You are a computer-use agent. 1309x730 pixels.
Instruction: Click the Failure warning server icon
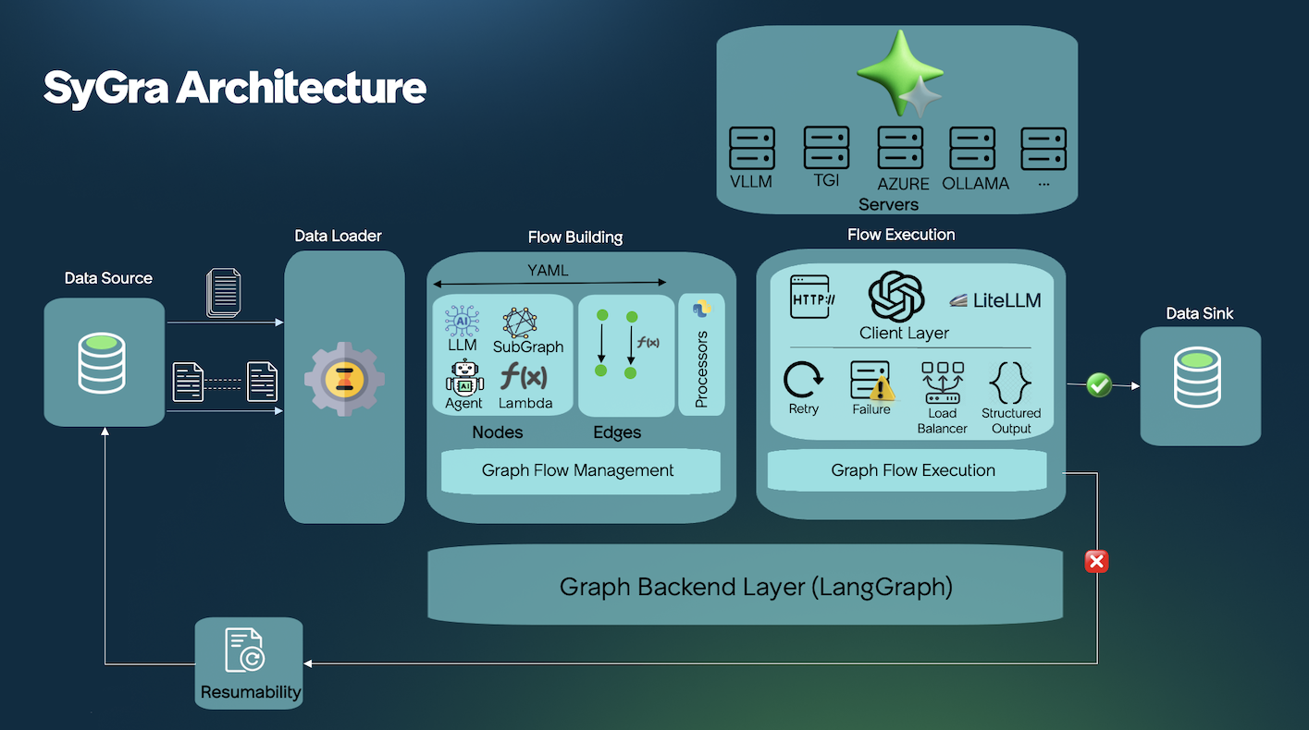click(x=870, y=381)
